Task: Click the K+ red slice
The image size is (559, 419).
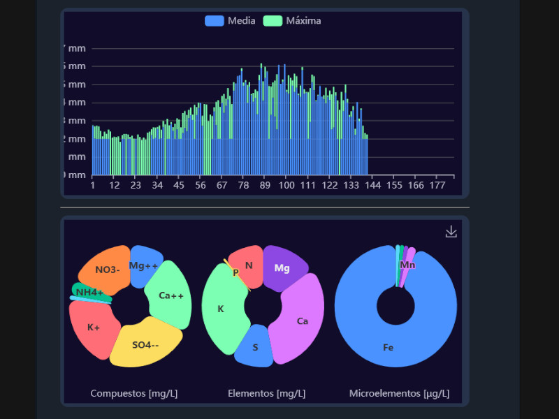Action: click(93, 328)
